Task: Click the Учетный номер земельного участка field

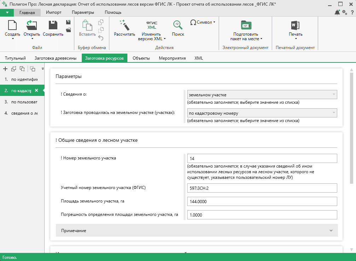Action: tap(262, 188)
